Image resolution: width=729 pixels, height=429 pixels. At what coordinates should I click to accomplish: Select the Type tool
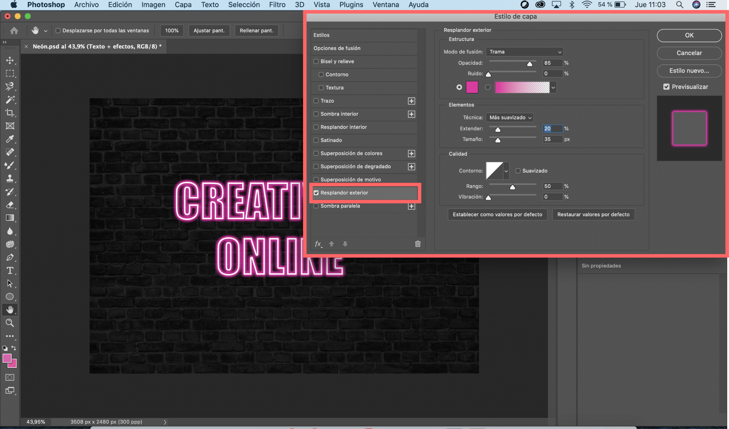click(10, 270)
